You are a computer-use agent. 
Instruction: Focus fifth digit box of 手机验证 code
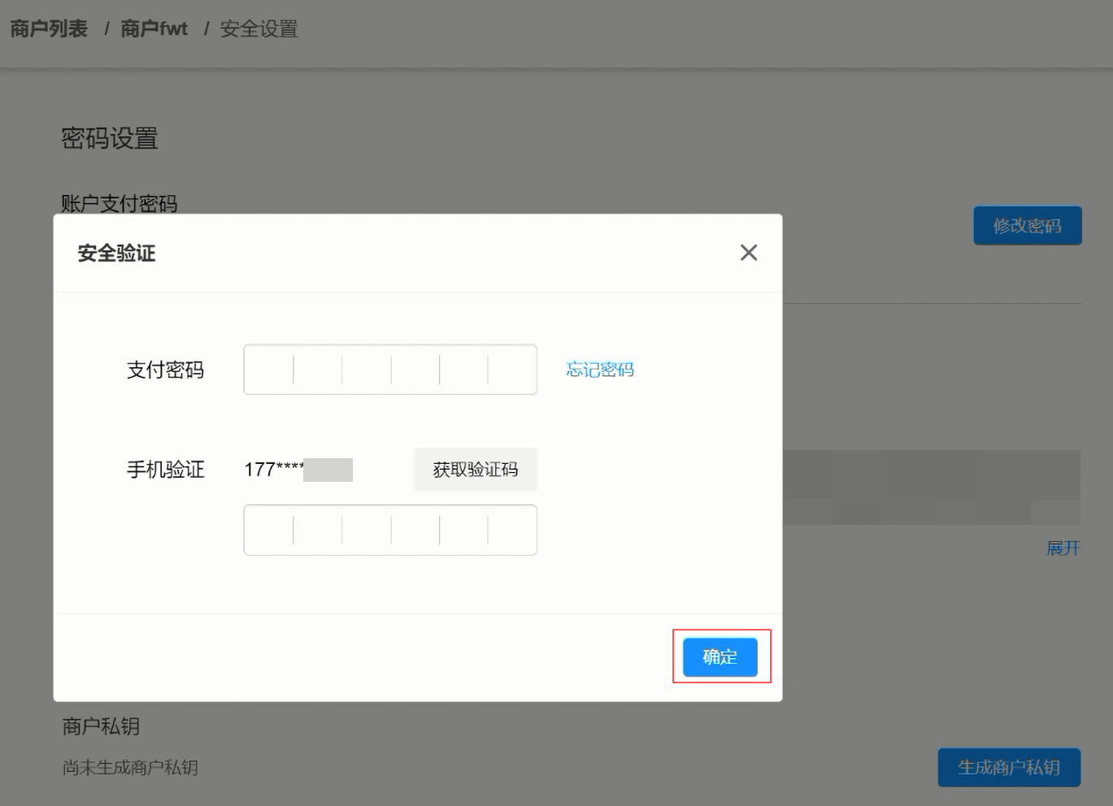click(x=463, y=530)
